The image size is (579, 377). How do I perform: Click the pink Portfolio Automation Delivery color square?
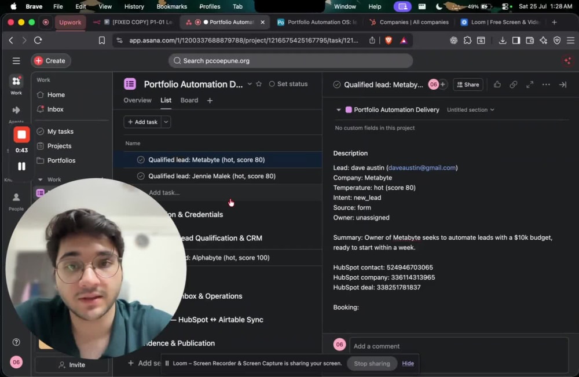[348, 109]
